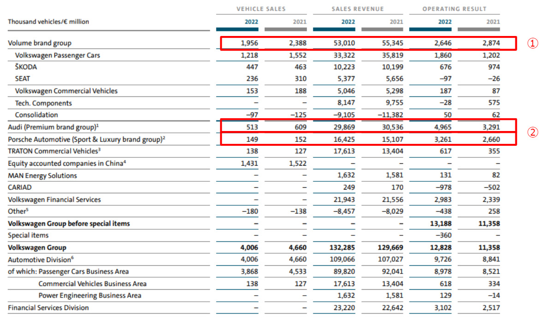Screen dimensions: 555x322
Task: Click Tech. Components 2021 operating result 575
Action: [494, 103]
